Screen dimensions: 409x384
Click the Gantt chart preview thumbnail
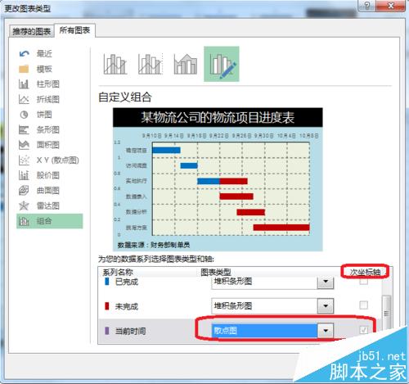(x=218, y=179)
